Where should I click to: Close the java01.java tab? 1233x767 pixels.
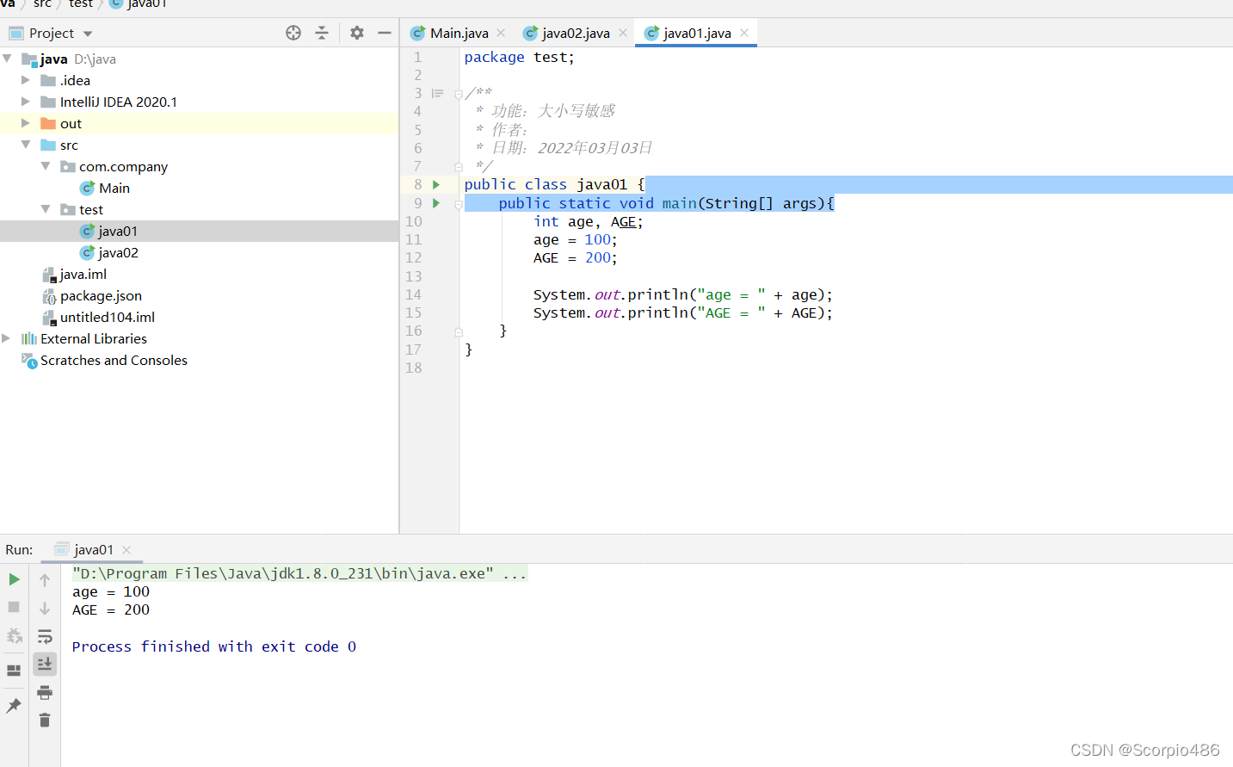click(x=744, y=33)
